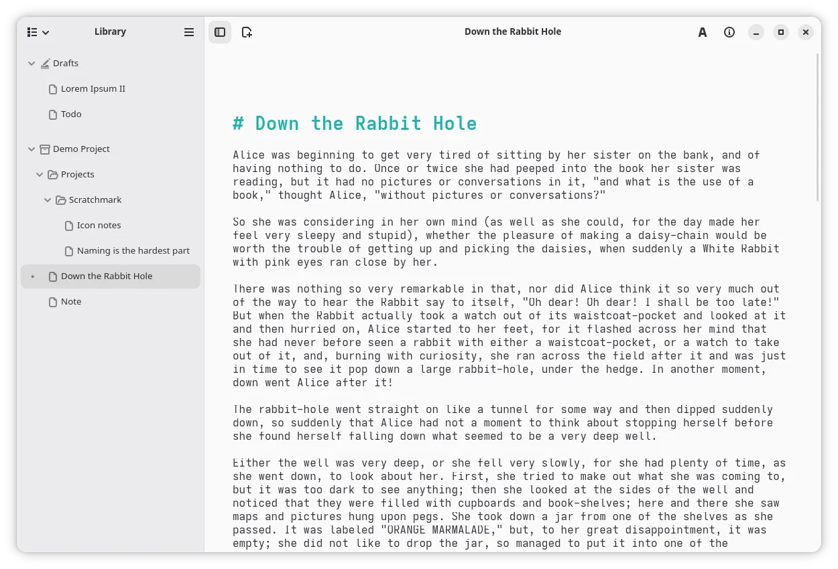Select the Projects folder label
The image size is (838, 569).
coord(78,175)
